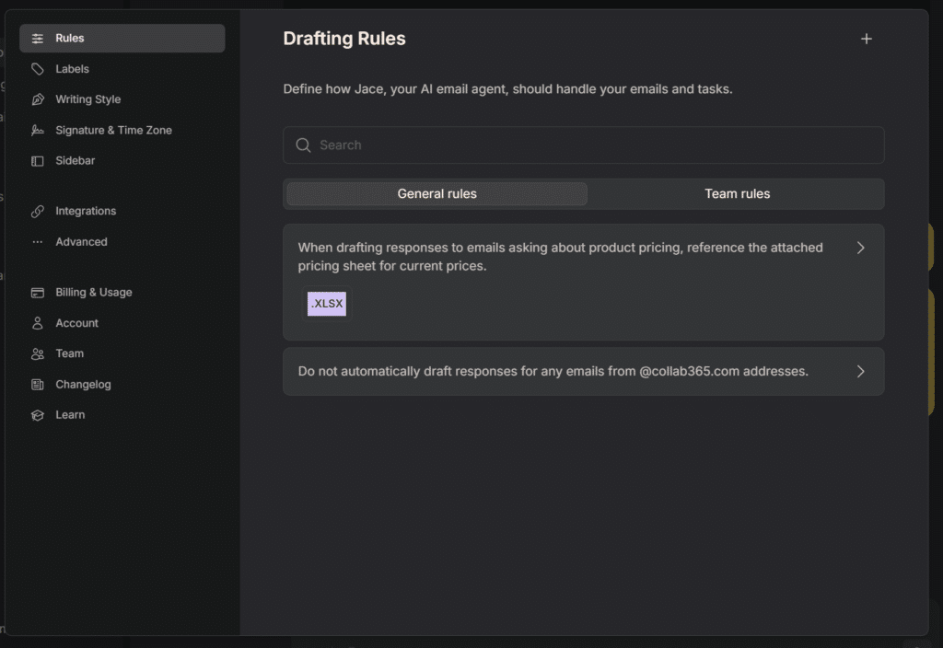Expand the product pricing rule chevron

click(x=861, y=248)
